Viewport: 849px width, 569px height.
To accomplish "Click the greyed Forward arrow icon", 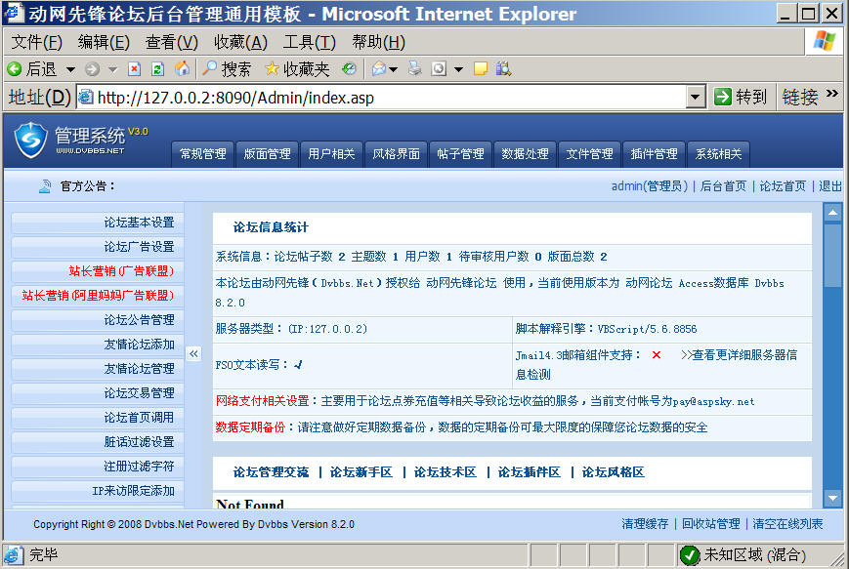I will [93, 69].
